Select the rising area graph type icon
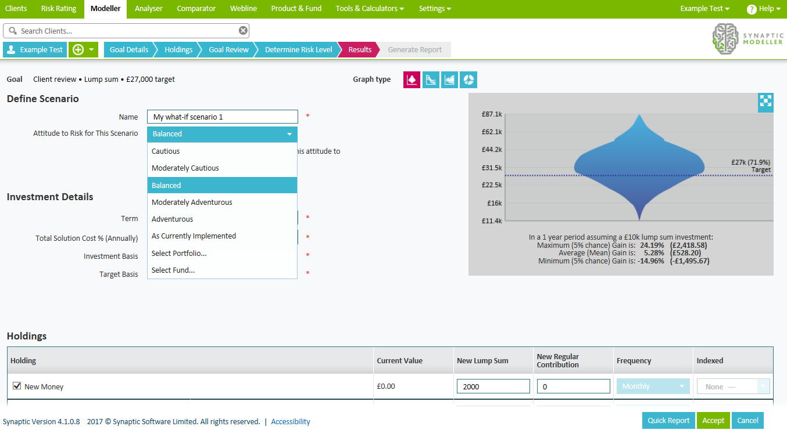The height and width of the screenshot is (430, 787). point(449,80)
